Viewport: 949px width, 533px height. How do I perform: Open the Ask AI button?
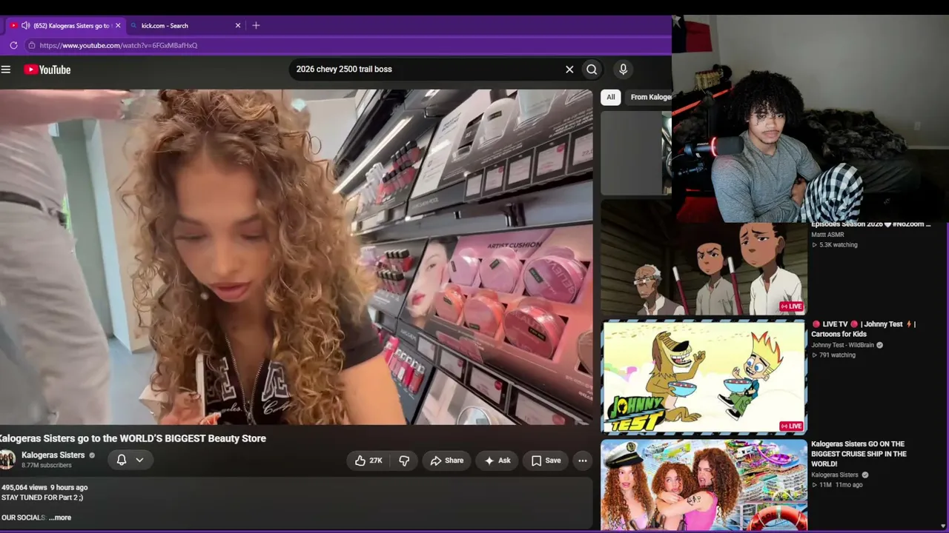coord(497,460)
